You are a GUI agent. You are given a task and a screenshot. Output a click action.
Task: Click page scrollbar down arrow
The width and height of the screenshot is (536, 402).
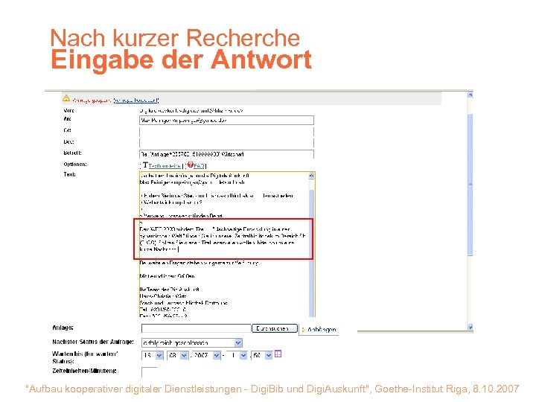click(470, 327)
